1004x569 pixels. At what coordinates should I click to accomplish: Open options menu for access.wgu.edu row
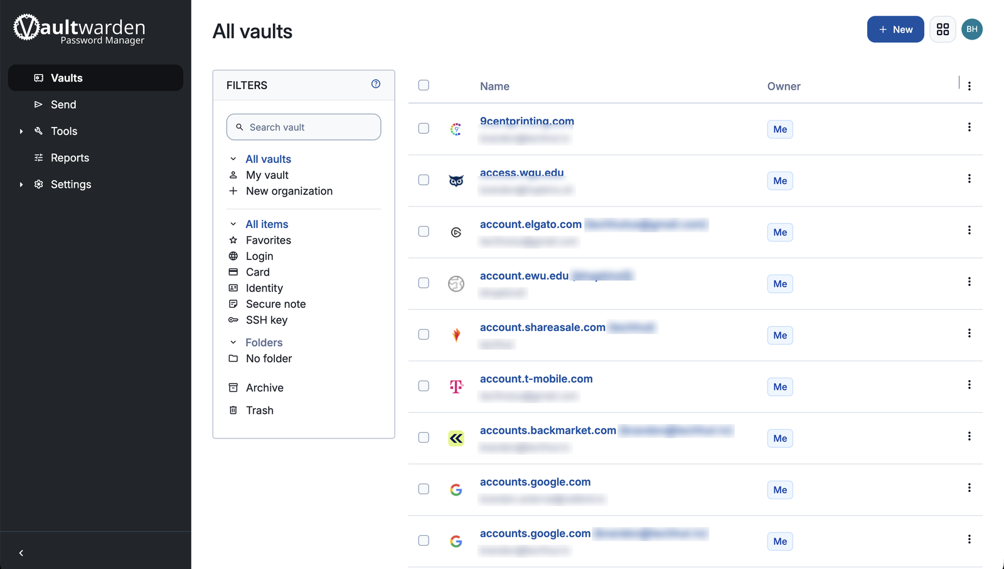[x=969, y=179]
